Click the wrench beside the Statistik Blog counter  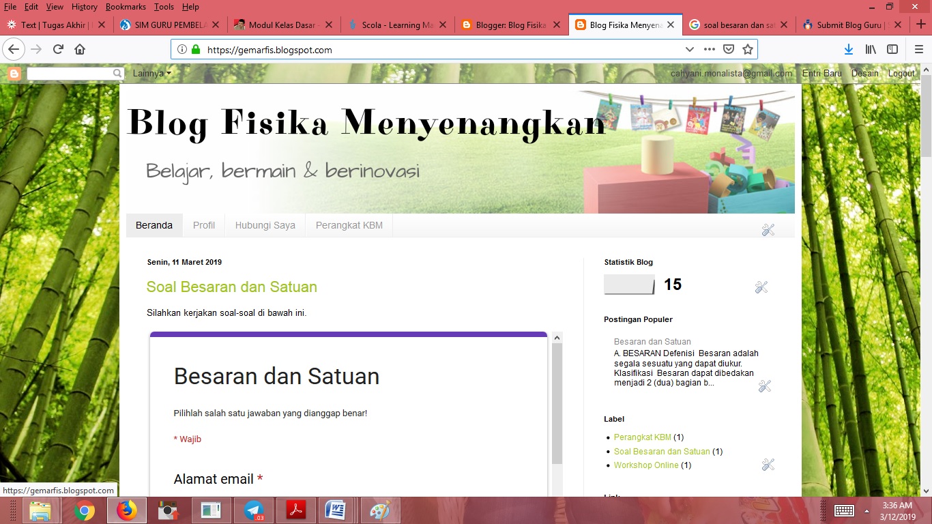click(761, 287)
